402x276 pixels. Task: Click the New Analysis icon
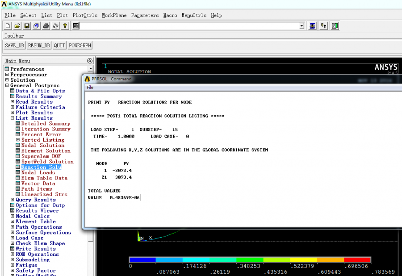click(8, 26)
